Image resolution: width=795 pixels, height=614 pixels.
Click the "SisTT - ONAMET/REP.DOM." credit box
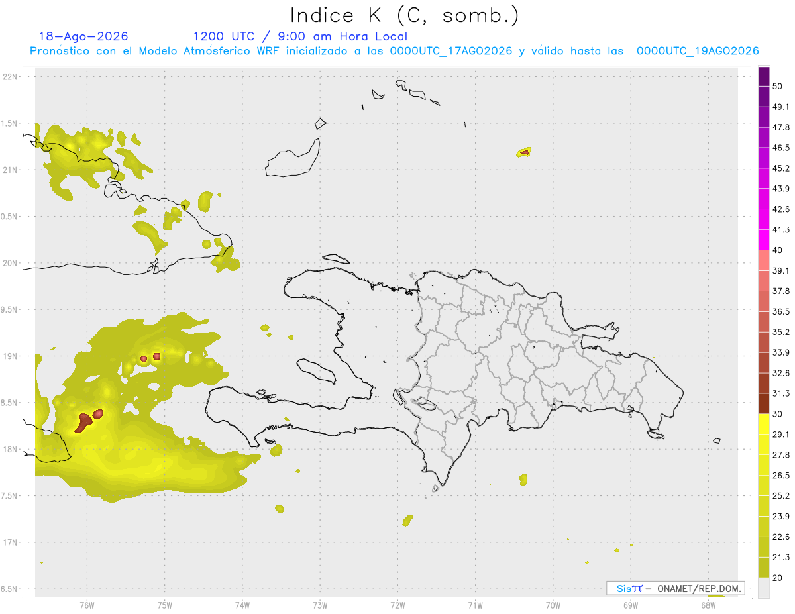(675, 588)
